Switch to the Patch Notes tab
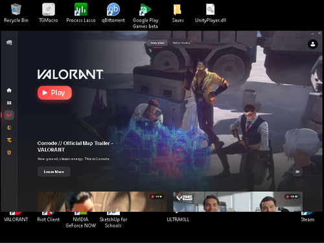Viewport: 324px width, 243px height. coord(181,43)
